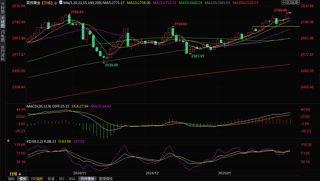Image resolution: width=320 pixels, height=181 pixels.
Task: Apply the 标准 template
Action: [x=51, y=179]
